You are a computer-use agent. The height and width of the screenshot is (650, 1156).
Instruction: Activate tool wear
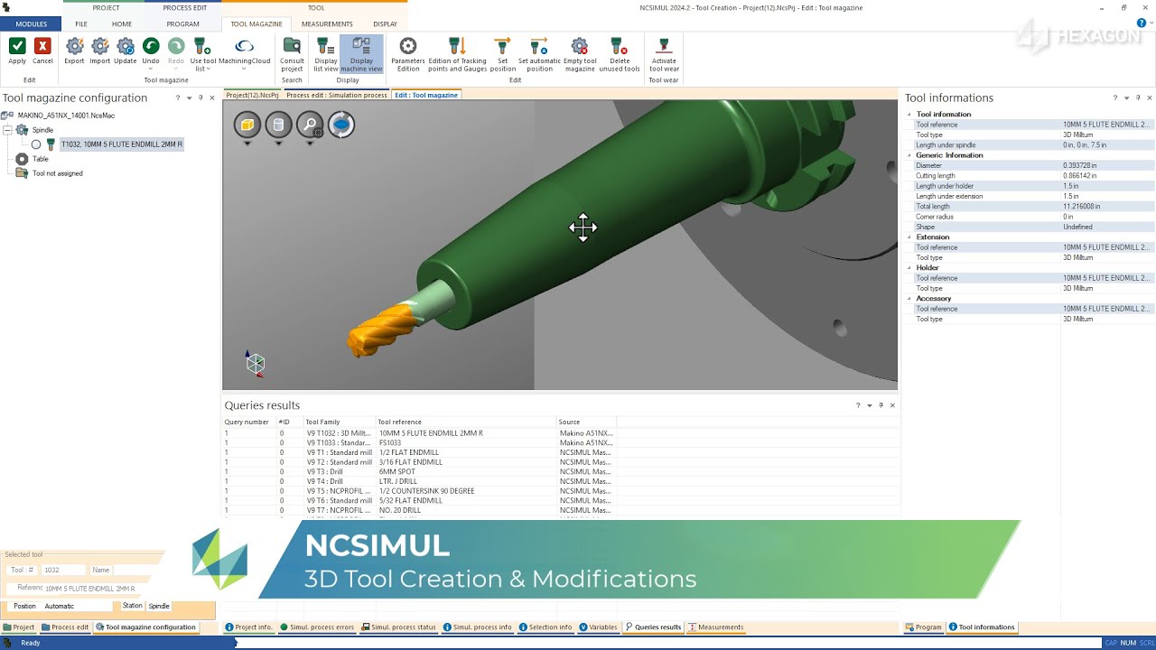point(664,54)
